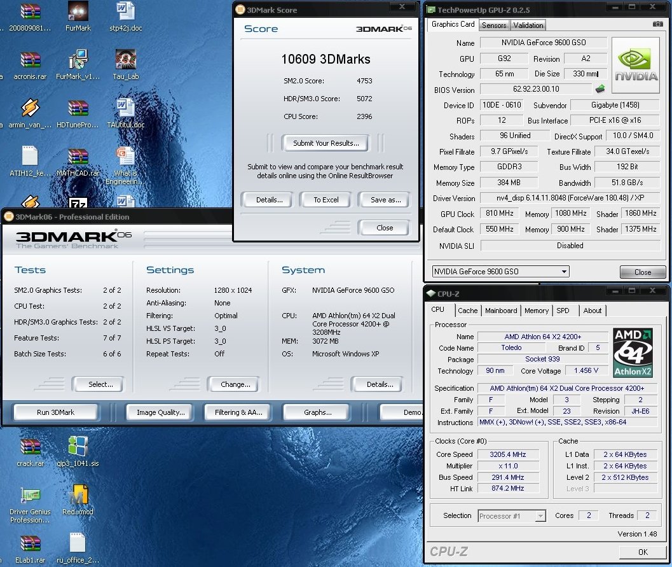Image resolution: width=672 pixels, height=567 pixels.
Task: Click the Close button in GPU-Z
Action: 642,272
